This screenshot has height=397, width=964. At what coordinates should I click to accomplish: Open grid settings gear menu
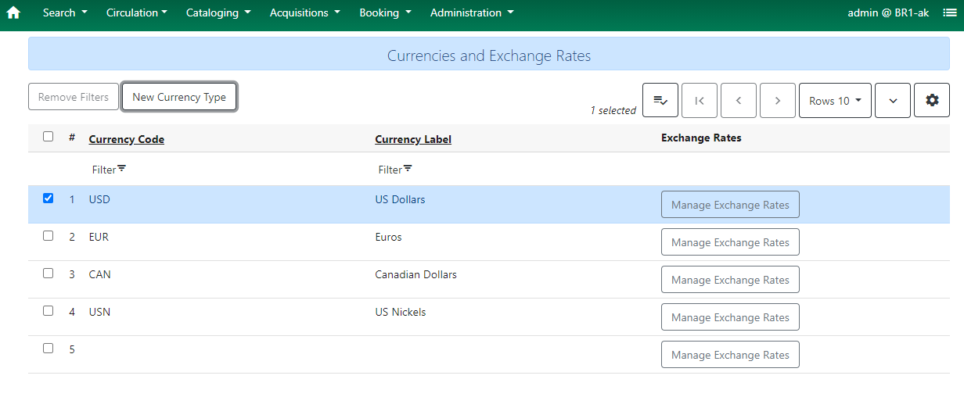pyautogui.click(x=932, y=101)
